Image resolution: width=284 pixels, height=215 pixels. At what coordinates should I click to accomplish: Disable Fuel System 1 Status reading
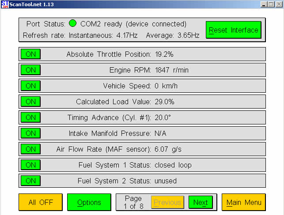click(30, 165)
